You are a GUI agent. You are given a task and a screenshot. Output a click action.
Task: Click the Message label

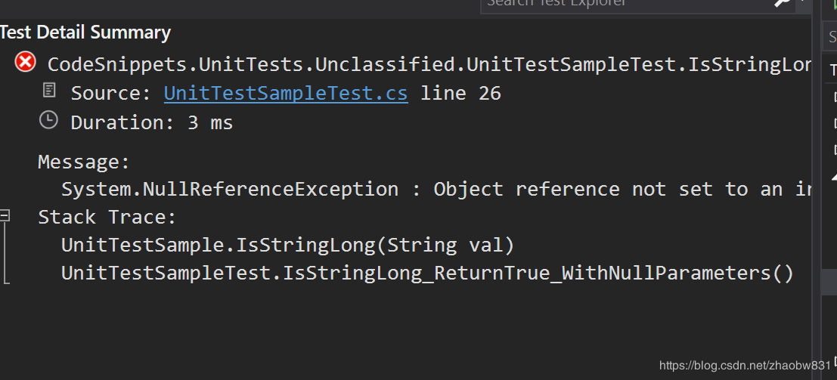coord(84,162)
